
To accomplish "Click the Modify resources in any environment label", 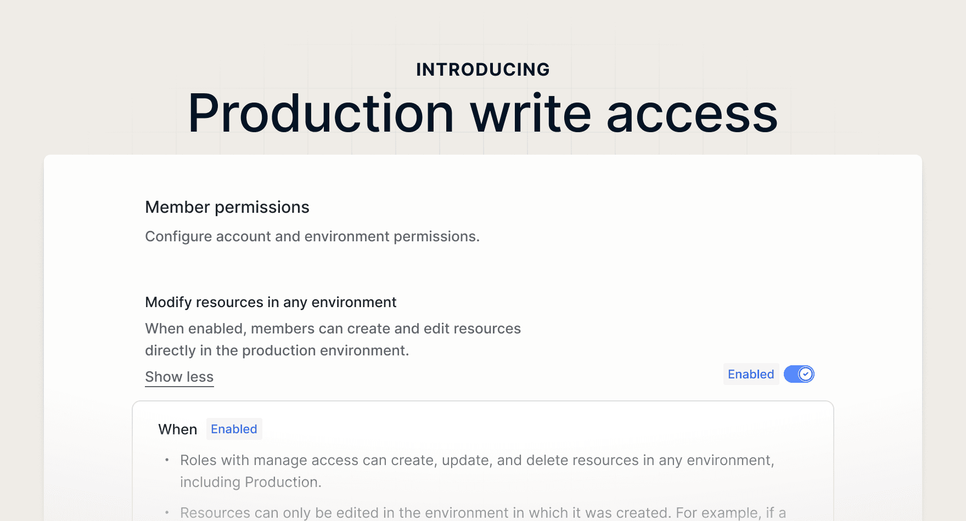I will pyautogui.click(x=271, y=302).
